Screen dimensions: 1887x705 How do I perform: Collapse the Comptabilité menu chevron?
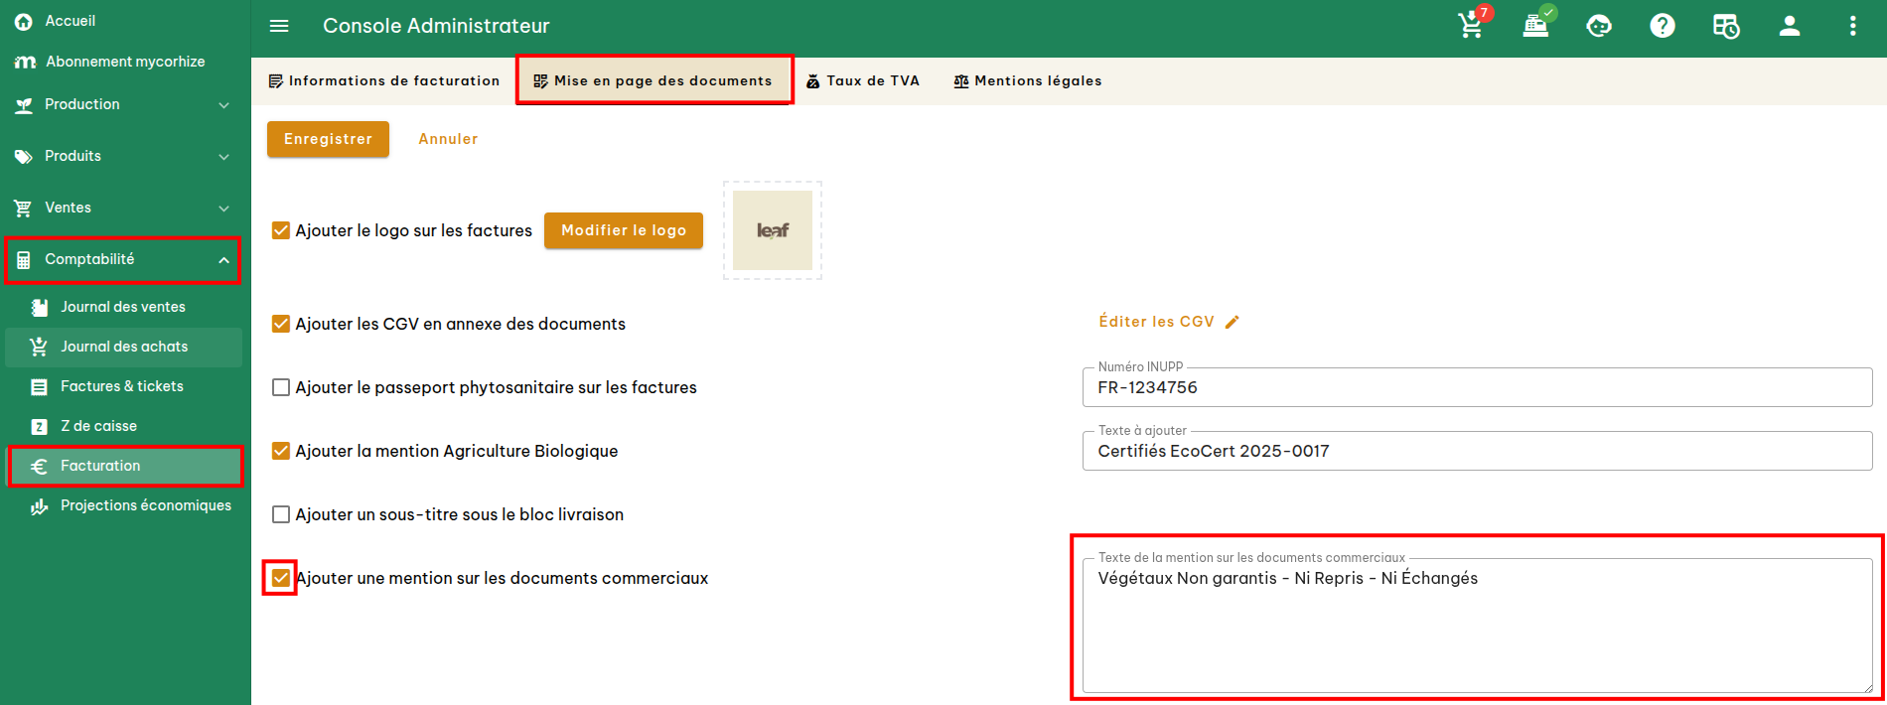point(223,260)
